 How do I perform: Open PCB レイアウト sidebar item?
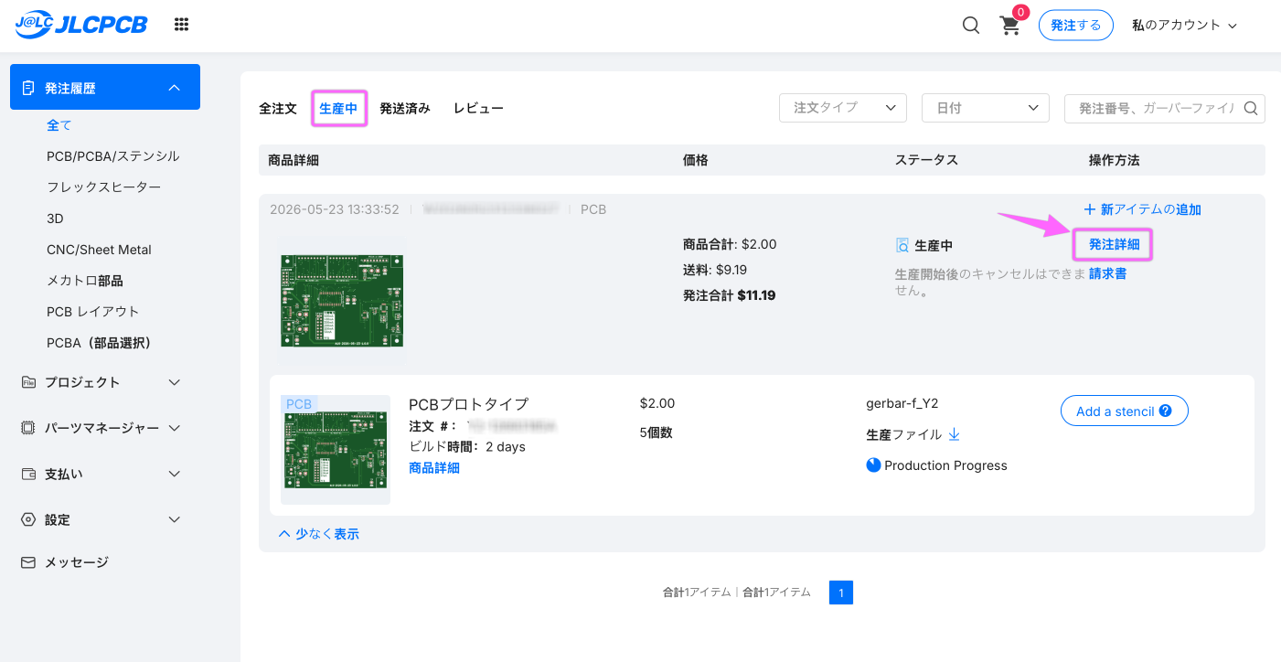point(92,312)
